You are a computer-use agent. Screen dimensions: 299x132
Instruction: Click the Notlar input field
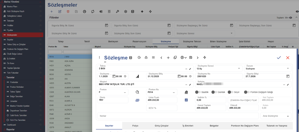point(178,116)
